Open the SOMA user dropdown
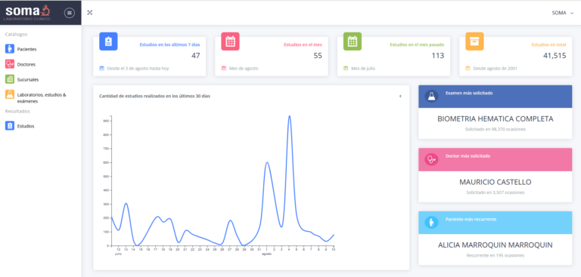Screen dimensions: 581x277 point(563,13)
